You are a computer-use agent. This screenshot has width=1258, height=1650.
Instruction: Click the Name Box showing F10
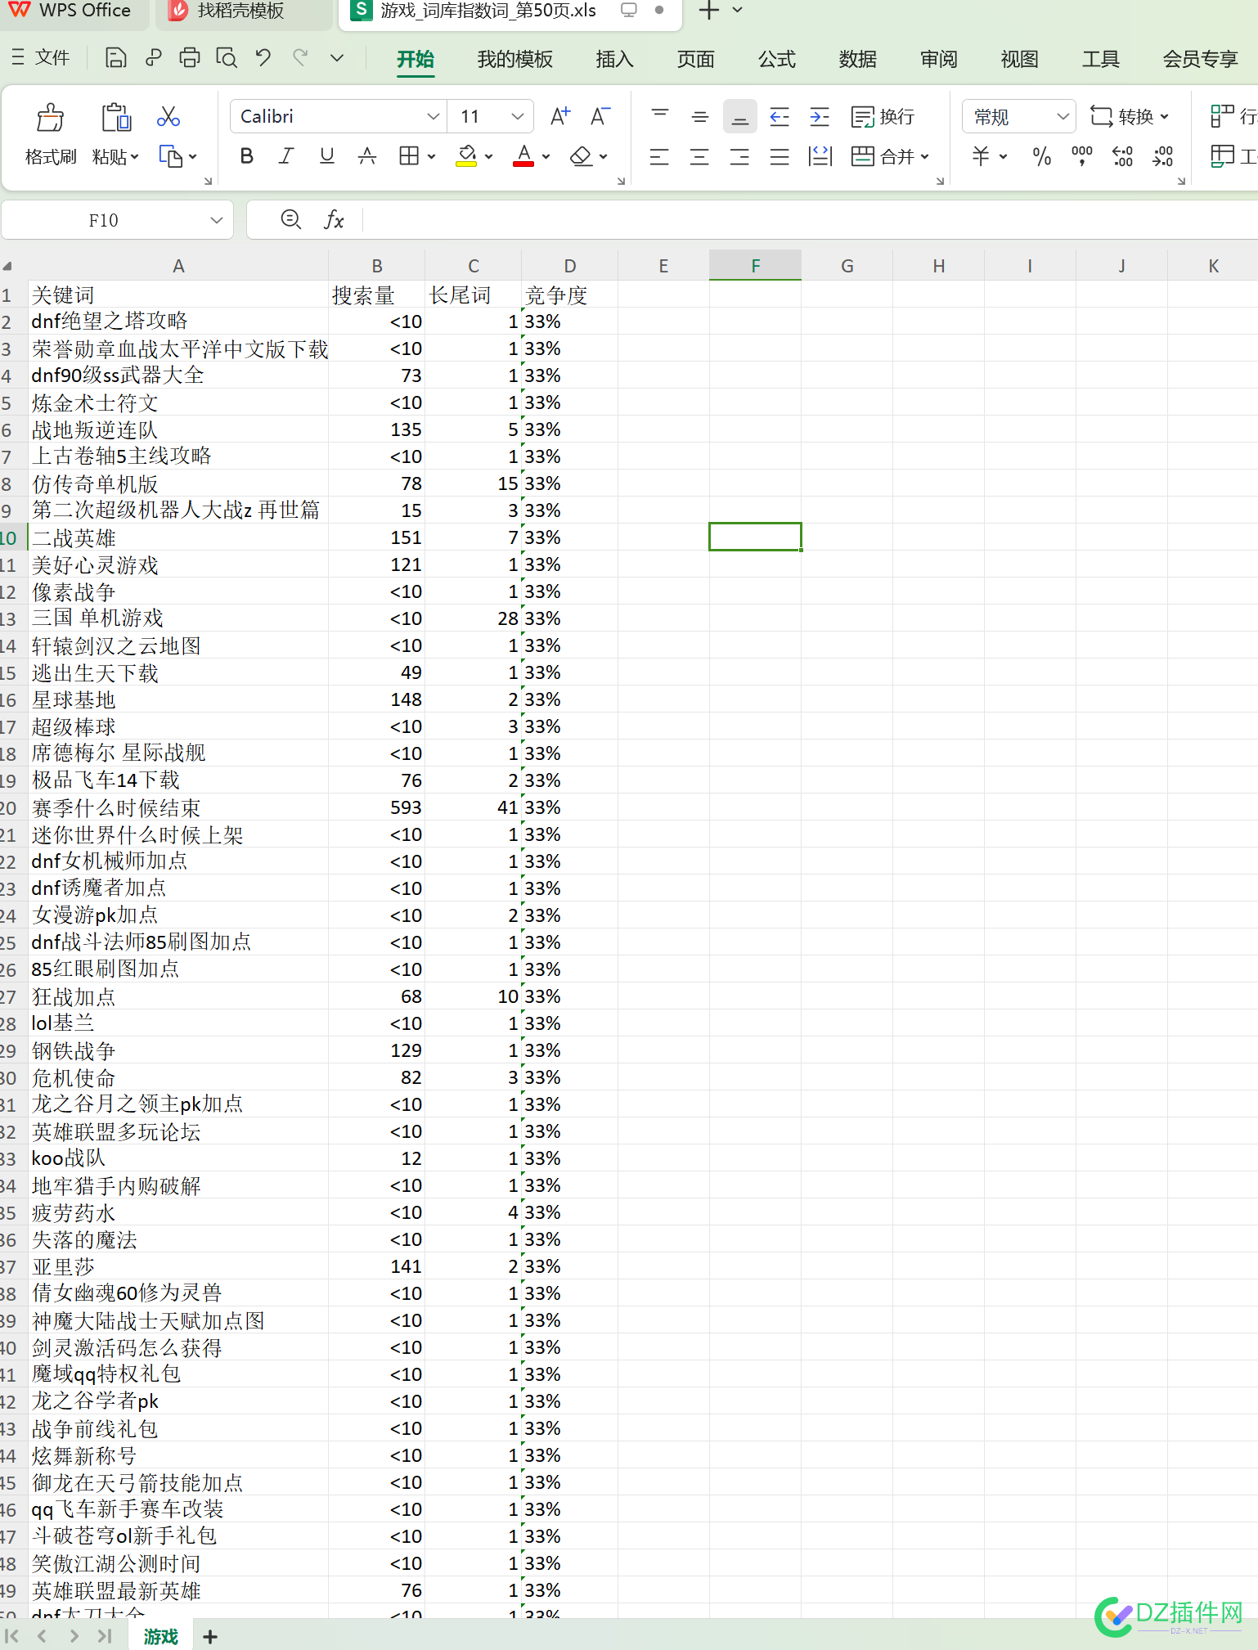tap(103, 220)
